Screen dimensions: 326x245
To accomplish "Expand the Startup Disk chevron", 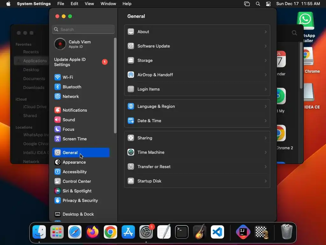I will coord(266,181).
